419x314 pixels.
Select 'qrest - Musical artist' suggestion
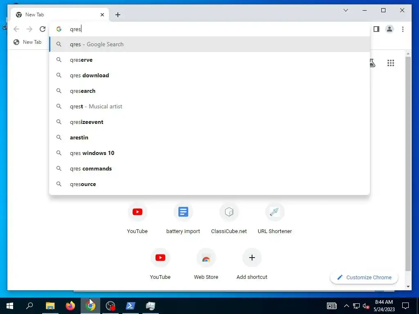click(x=210, y=106)
